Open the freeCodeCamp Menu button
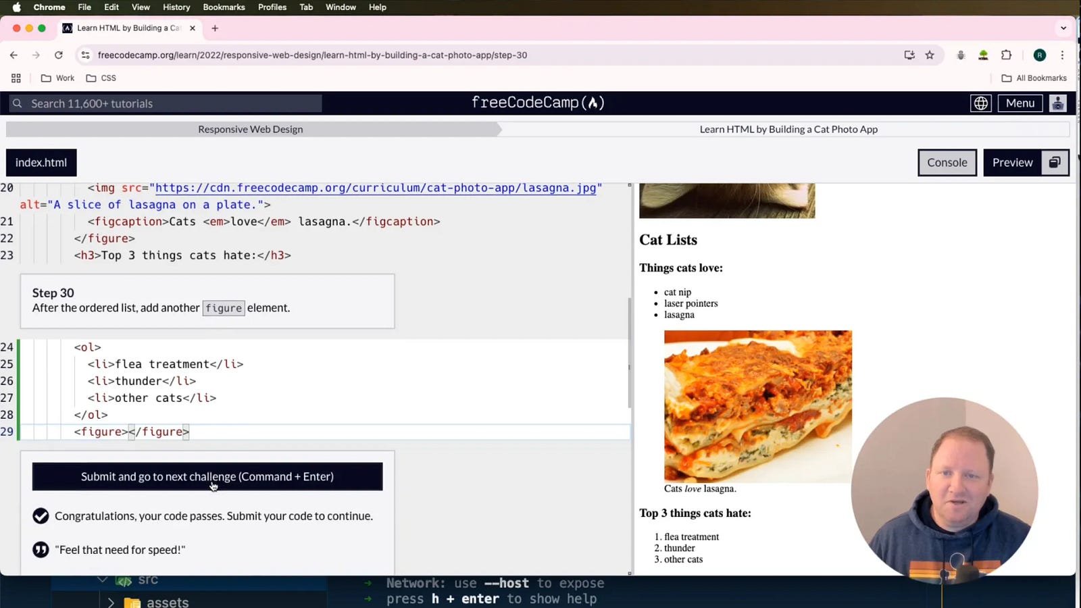The height and width of the screenshot is (608, 1081). tap(1020, 103)
